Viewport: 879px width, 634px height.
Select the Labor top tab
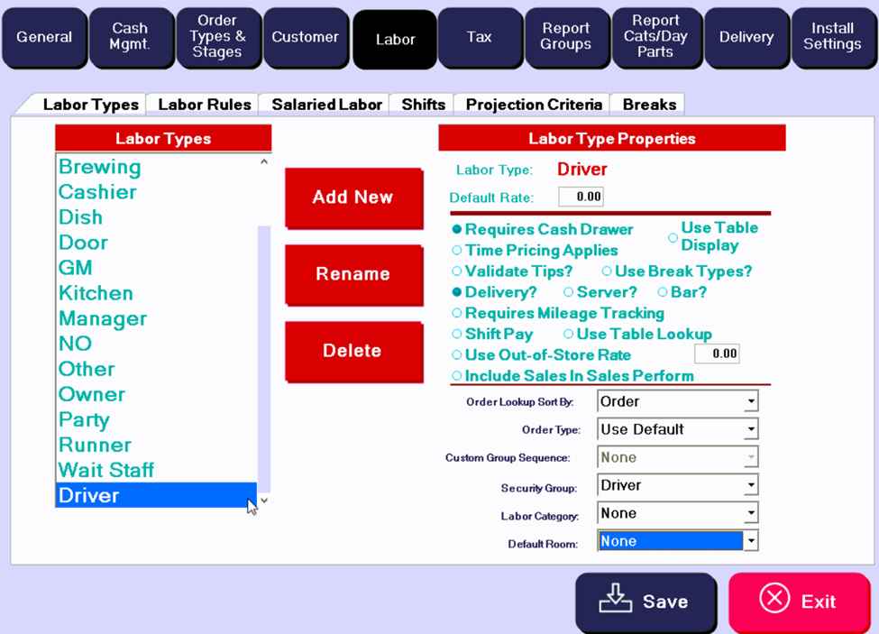395,40
